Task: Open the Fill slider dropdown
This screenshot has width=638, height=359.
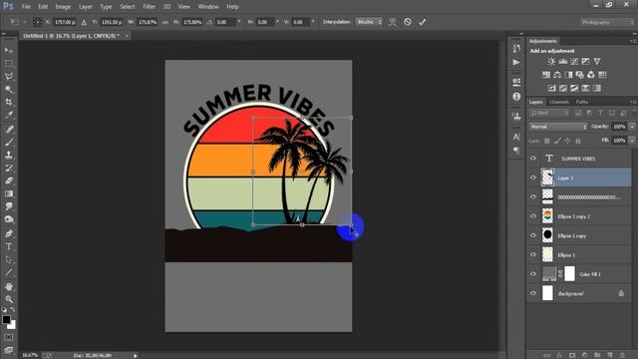Action: [632, 141]
